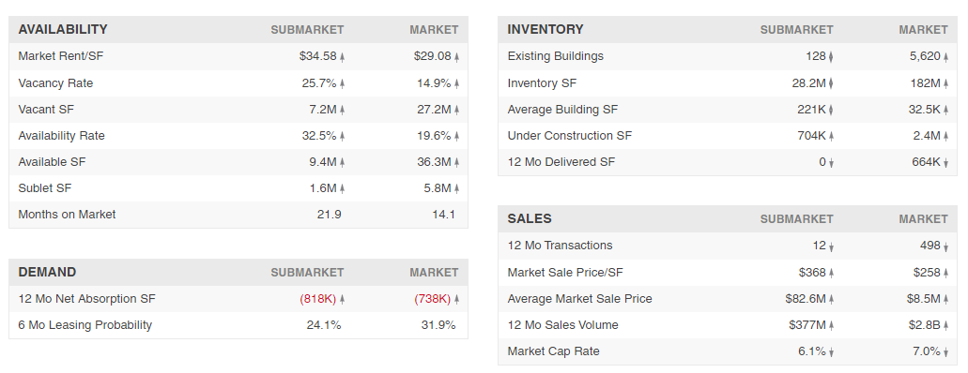Viewport: 968px width, 373px height.
Task: Click the arrow beside market sales volume $2.8B
Action: tap(945, 325)
